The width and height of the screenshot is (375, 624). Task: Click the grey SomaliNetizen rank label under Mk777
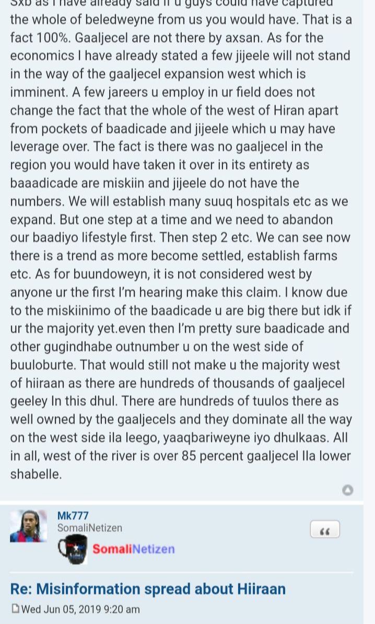[89, 528]
